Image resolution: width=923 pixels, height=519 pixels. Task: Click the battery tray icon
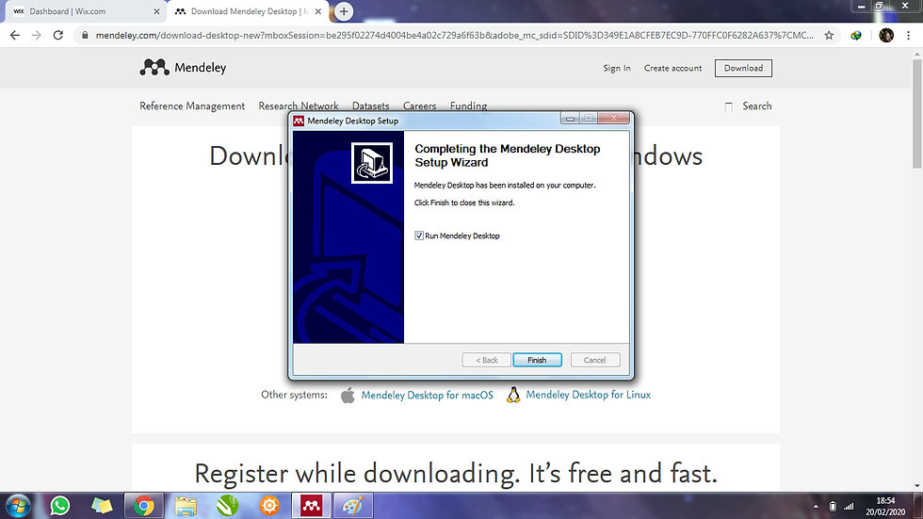[x=833, y=507]
